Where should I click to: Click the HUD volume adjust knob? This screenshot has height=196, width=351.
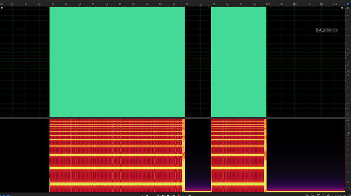coord(323,30)
